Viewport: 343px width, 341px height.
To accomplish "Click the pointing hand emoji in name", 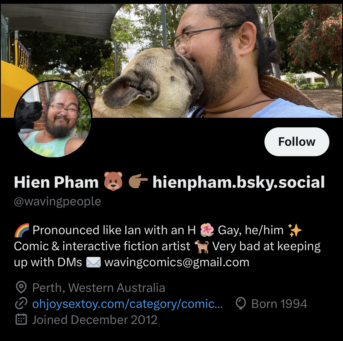I will tap(138, 182).
